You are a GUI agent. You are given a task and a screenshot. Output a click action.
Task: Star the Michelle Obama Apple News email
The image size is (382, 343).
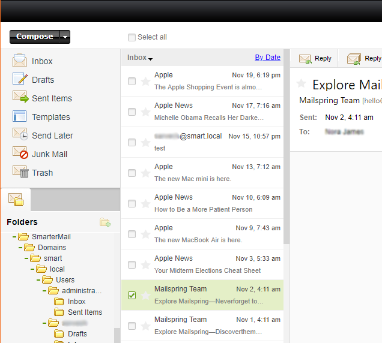pos(145,112)
